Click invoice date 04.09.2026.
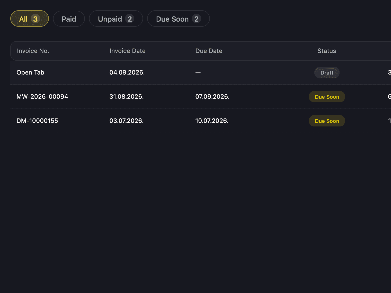The image size is (391, 293). (x=127, y=72)
